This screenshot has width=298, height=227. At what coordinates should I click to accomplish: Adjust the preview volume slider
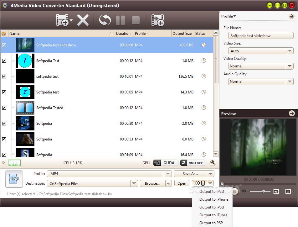(264, 191)
